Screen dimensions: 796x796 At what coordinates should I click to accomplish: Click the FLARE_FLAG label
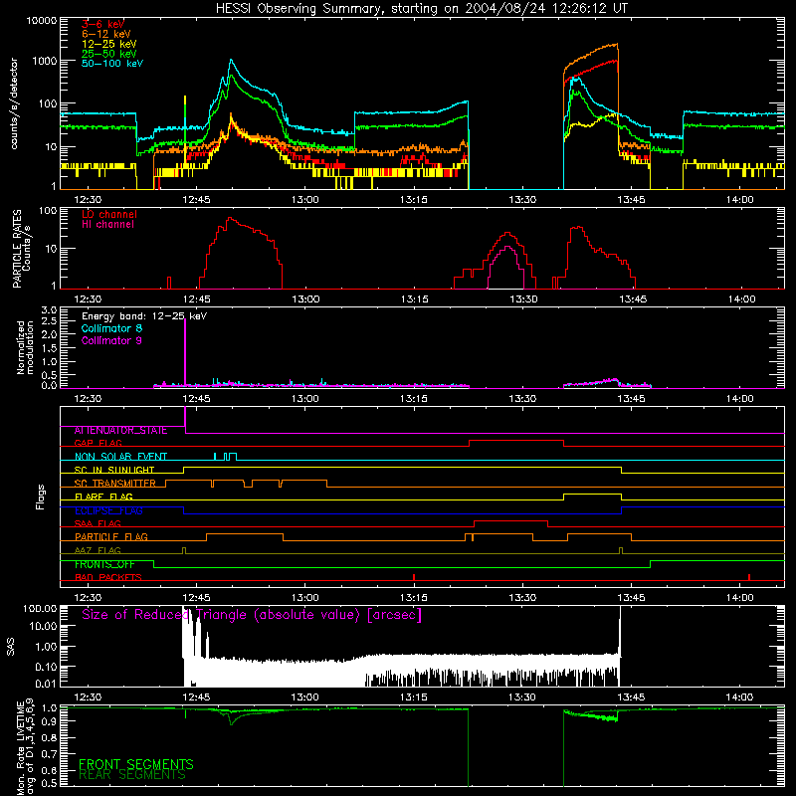[103, 497]
